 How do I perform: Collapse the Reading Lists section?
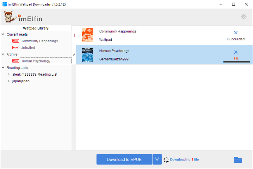3,67
